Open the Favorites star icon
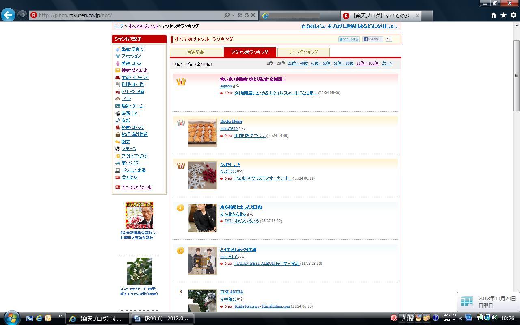 503,15
